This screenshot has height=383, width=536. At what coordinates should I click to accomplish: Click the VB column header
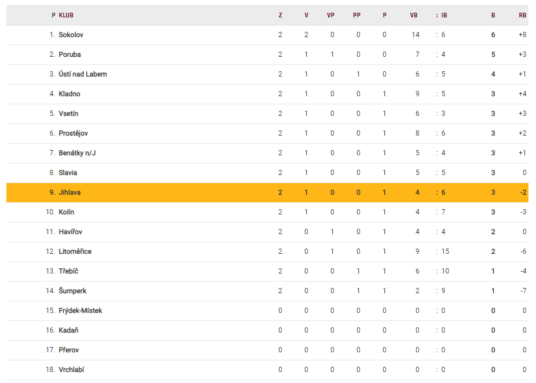click(x=413, y=15)
